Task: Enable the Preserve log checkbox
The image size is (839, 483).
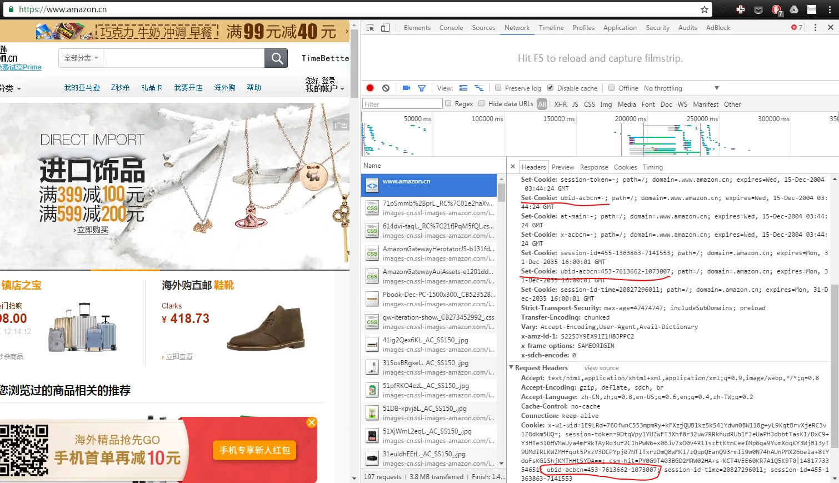Action: click(498, 88)
